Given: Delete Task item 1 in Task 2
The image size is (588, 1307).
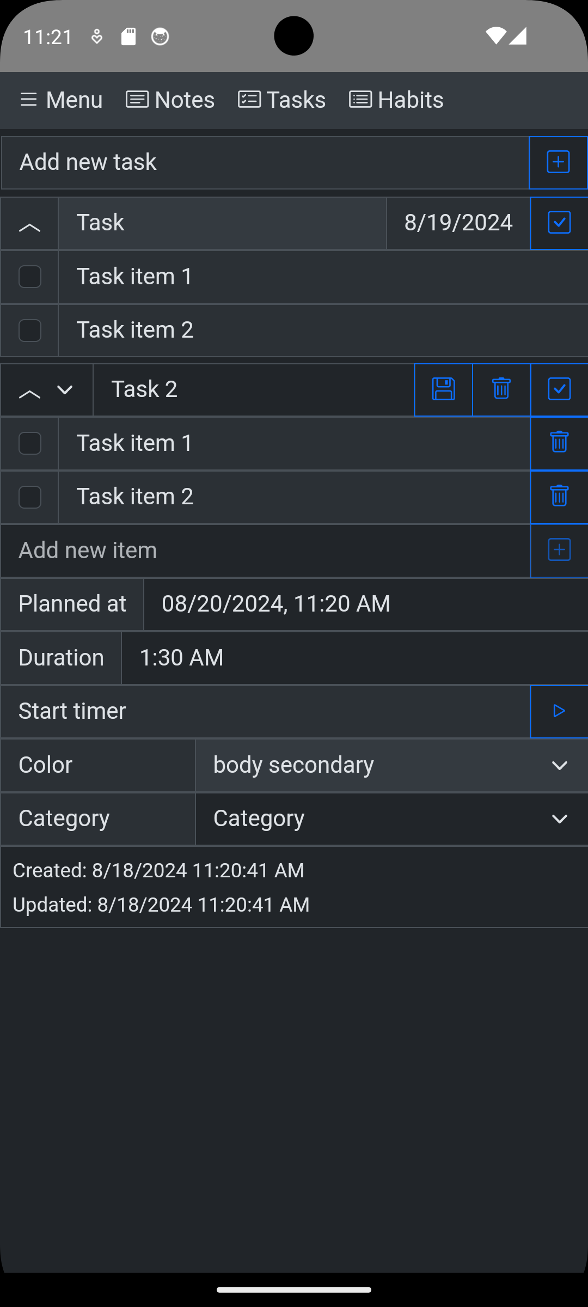Looking at the screenshot, I should click(x=559, y=443).
